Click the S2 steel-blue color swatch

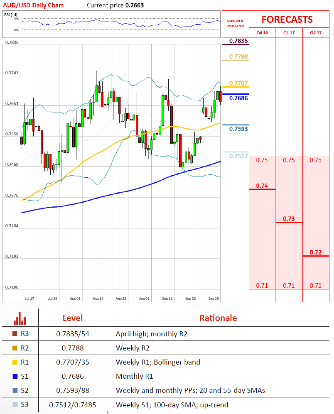tap(15, 390)
